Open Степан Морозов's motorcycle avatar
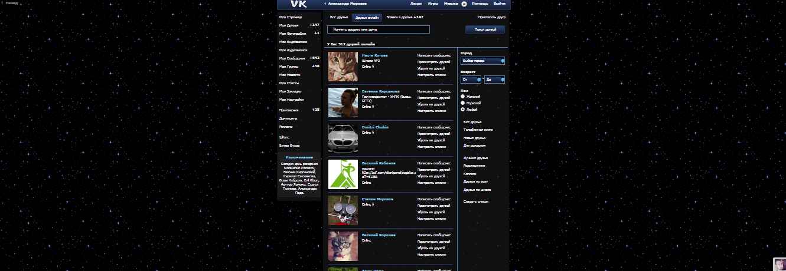The width and height of the screenshot is (786, 271). (x=343, y=210)
